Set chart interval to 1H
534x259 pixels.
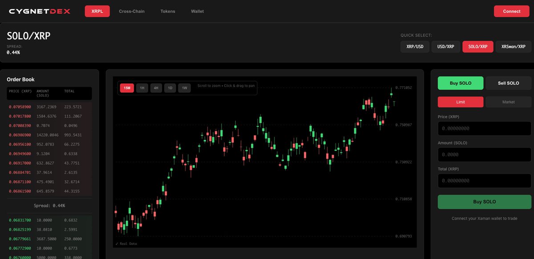(142, 88)
